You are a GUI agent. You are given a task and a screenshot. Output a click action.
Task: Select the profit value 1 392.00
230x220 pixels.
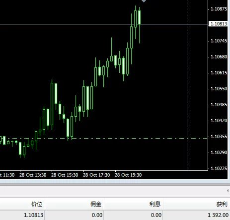coord(218,215)
